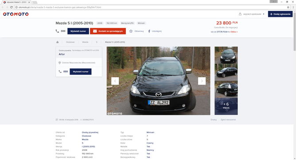
Task: Click top Wyświetl numer button
Action: click(78, 31)
